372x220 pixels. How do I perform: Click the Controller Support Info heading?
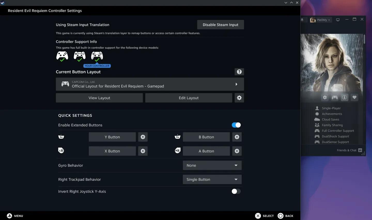76,42
